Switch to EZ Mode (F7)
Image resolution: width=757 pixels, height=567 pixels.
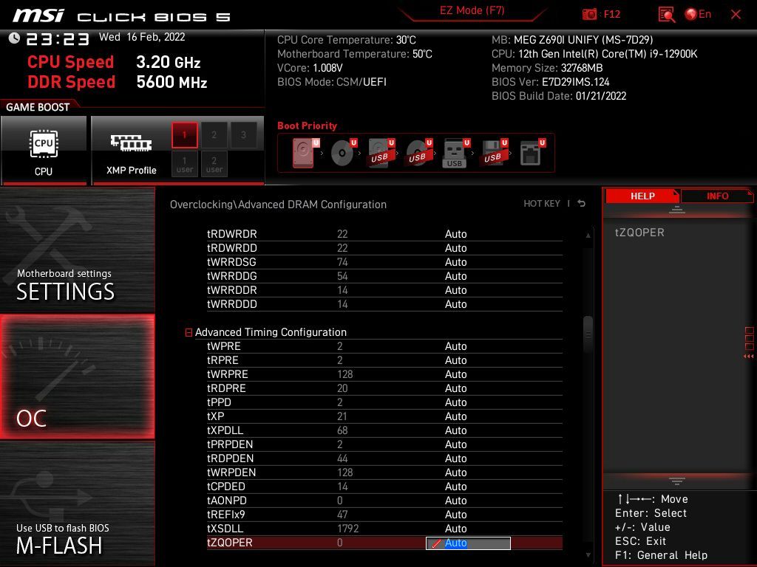(x=472, y=10)
